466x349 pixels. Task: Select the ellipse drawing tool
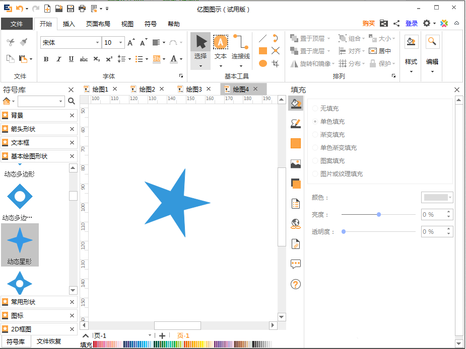click(263, 62)
